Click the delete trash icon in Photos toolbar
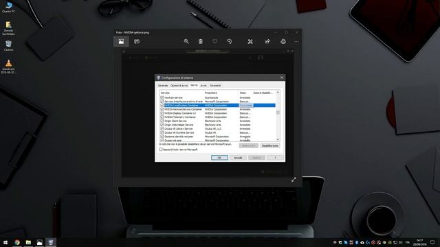The height and width of the screenshot is (247, 440). [200, 41]
